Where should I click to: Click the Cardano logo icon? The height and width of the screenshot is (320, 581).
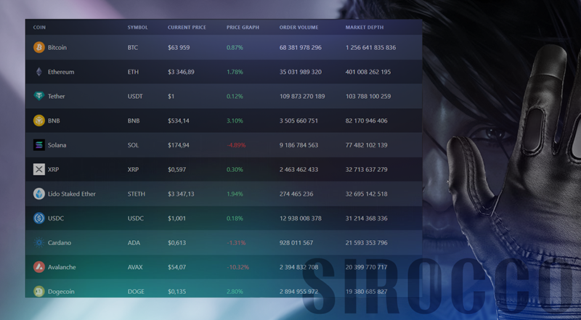[39, 243]
